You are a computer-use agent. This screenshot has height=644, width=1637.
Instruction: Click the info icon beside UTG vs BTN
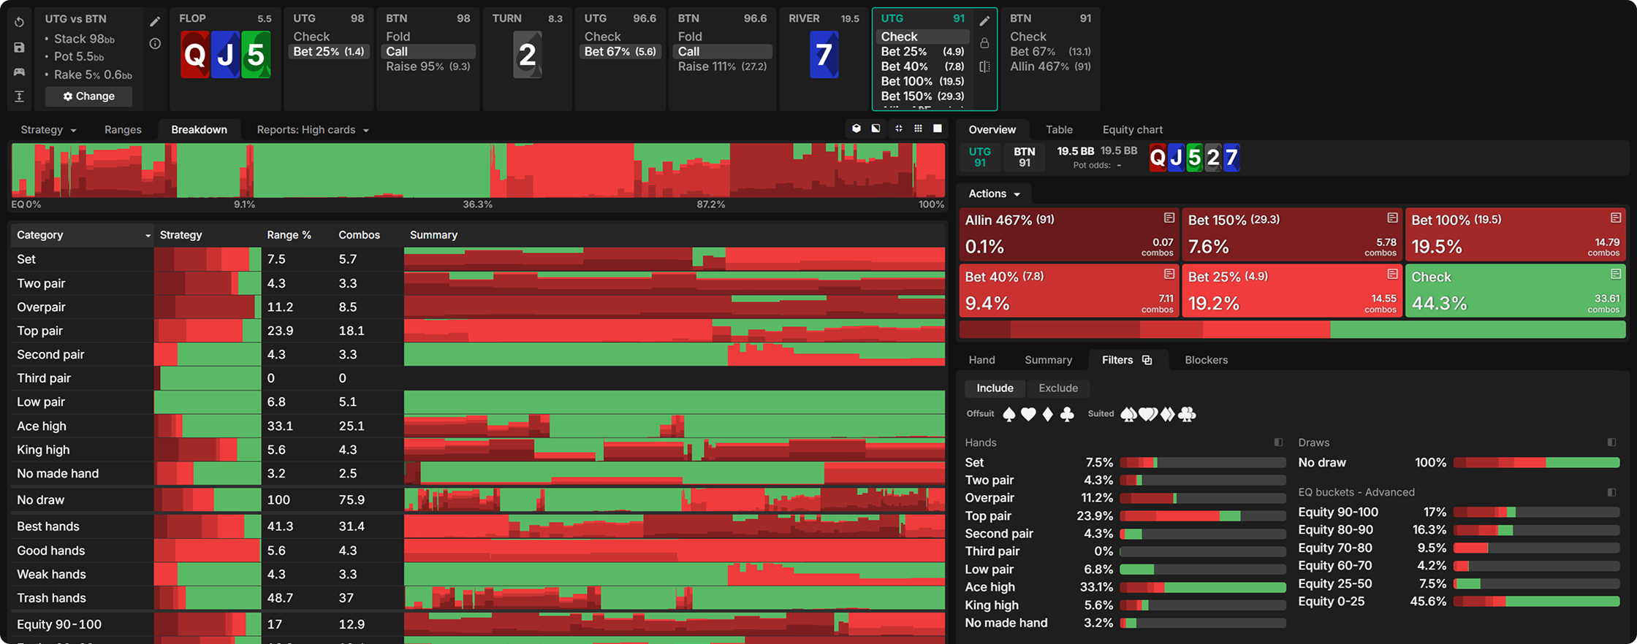coord(155,44)
